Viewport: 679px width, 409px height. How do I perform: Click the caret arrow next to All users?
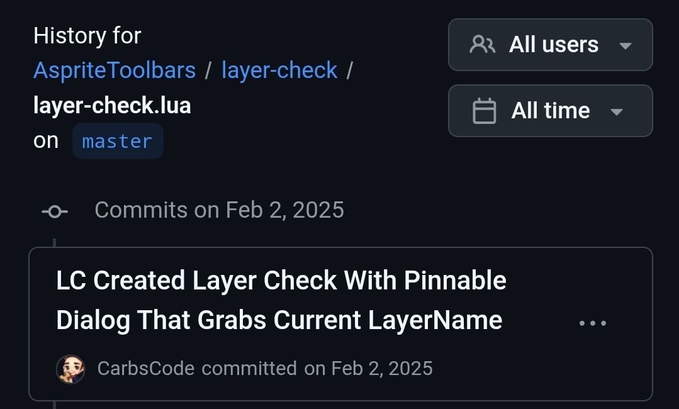[625, 45]
